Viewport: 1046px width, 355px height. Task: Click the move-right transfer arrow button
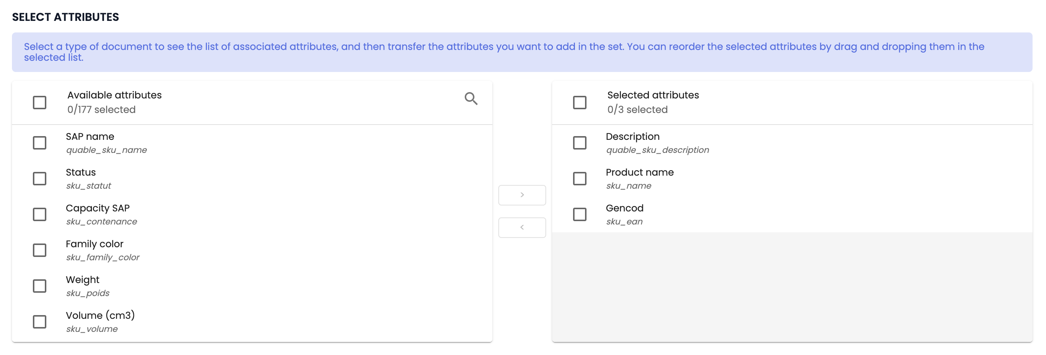pyautogui.click(x=522, y=195)
